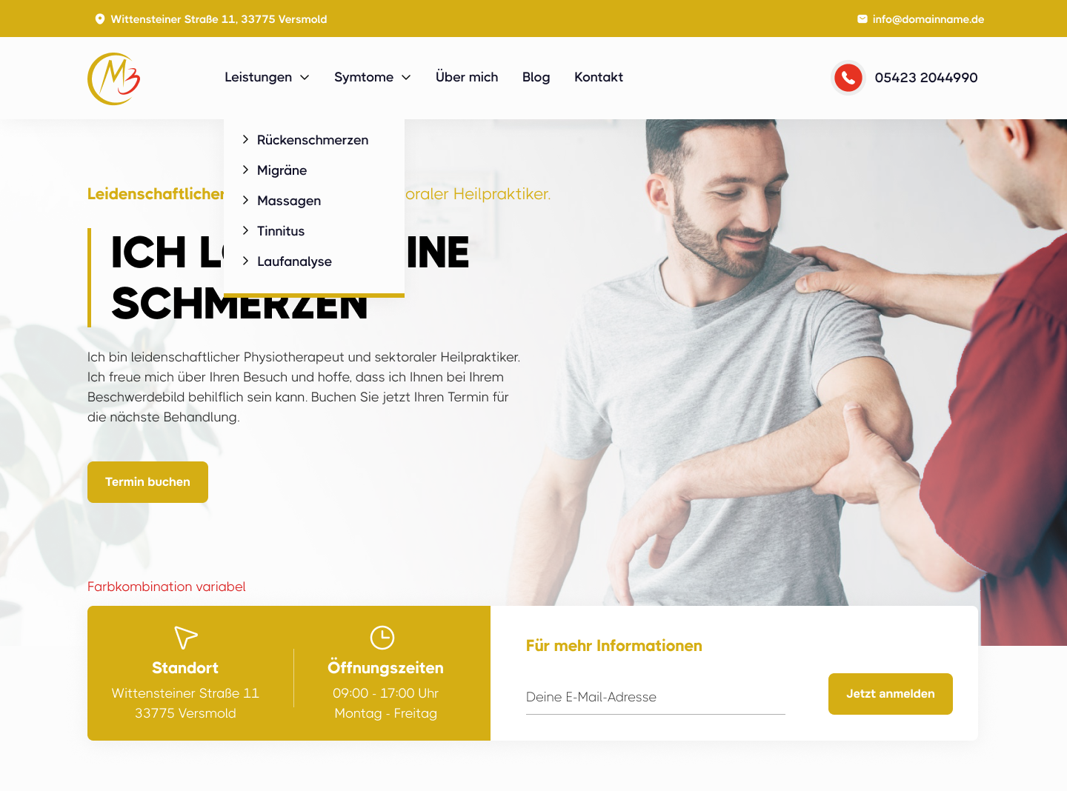The width and height of the screenshot is (1067, 791).
Task: Click the paper-plane Standort icon
Action: click(185, 638)
